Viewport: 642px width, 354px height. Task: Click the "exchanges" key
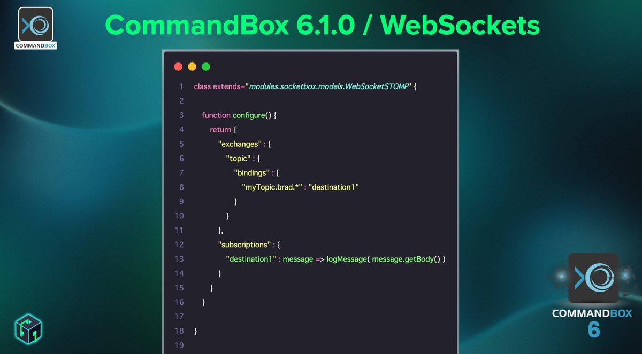239,144
